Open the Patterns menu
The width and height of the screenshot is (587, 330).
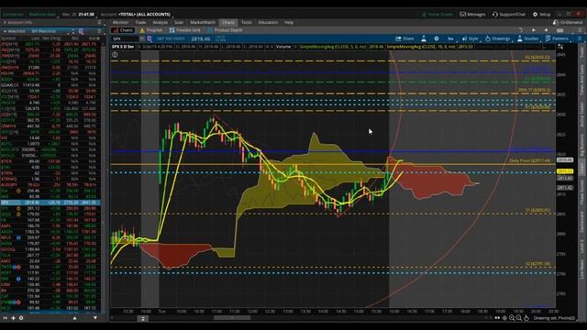(x=557, y=38)
